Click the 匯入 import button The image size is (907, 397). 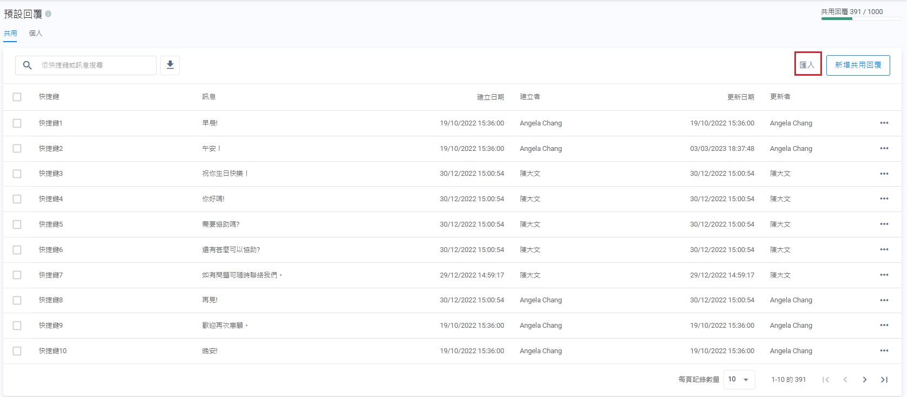[807, 65]
